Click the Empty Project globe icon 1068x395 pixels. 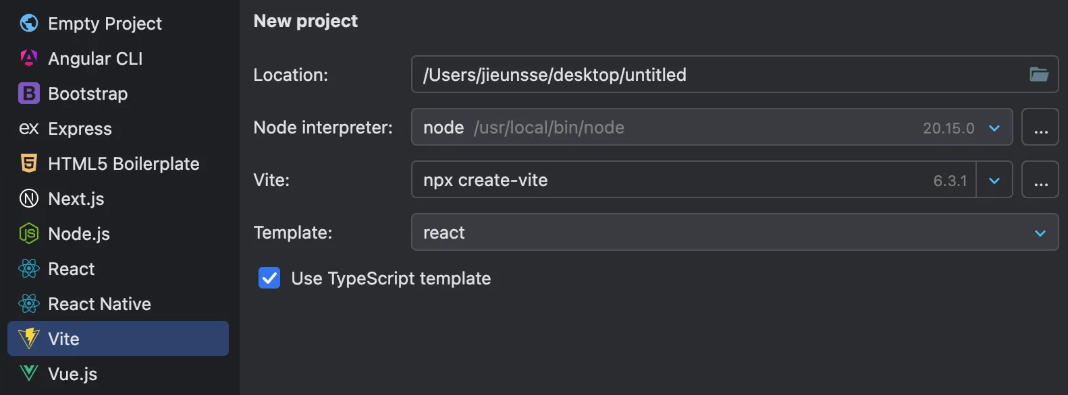coord(29,24)
